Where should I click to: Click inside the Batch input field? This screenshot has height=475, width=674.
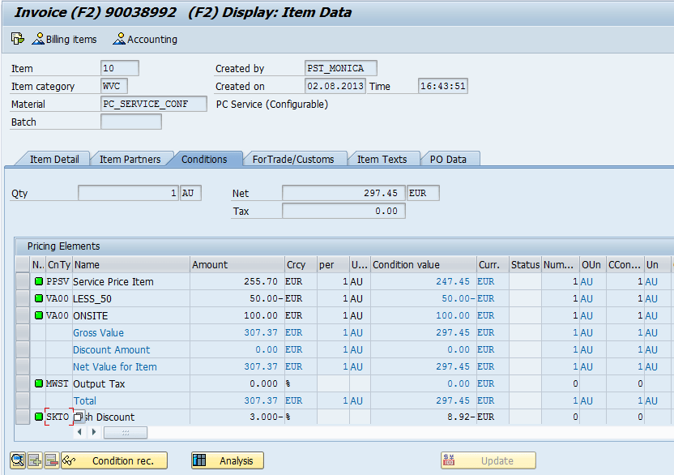pos(130,121)
